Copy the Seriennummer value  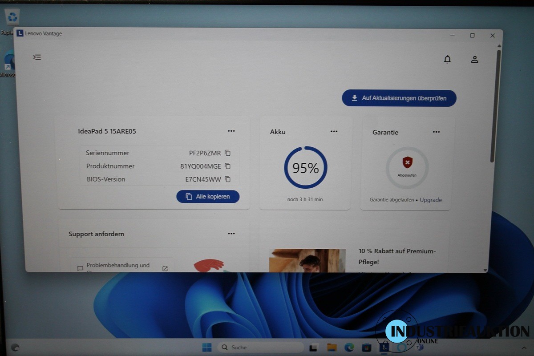228,153
